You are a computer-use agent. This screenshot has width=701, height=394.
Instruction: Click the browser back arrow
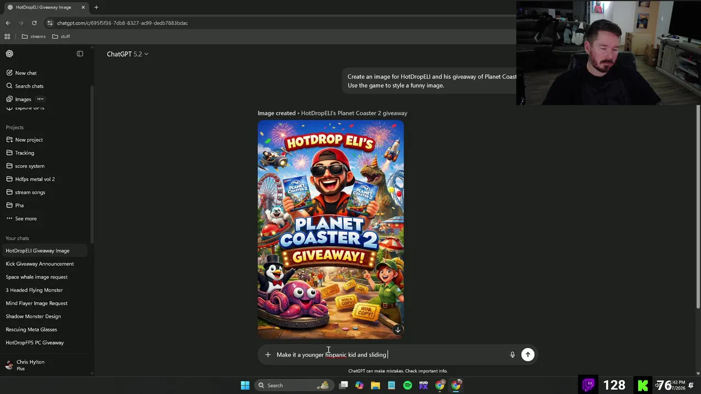pyautogui.click(x=8, y=23)
